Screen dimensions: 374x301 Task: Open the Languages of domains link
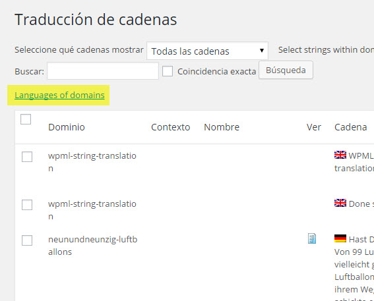[59, 95]
